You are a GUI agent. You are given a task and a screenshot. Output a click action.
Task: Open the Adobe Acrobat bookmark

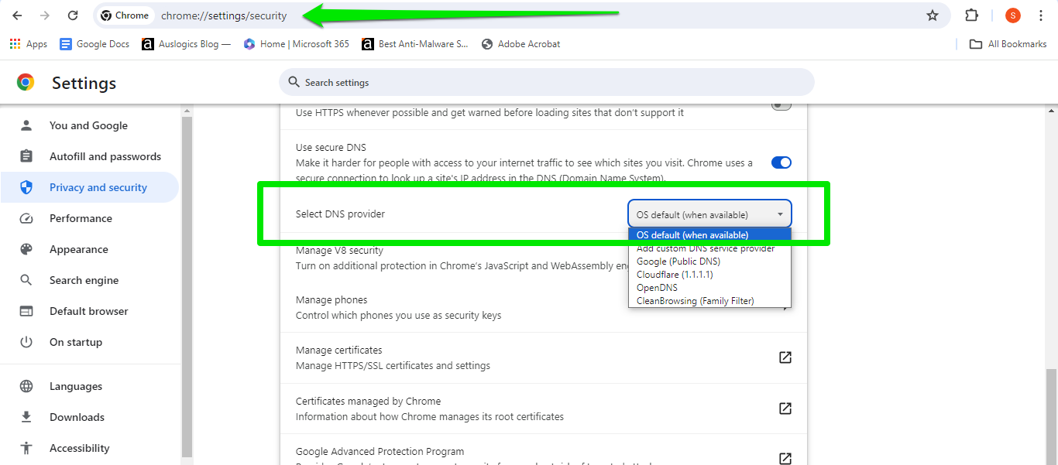click(520, 44)
